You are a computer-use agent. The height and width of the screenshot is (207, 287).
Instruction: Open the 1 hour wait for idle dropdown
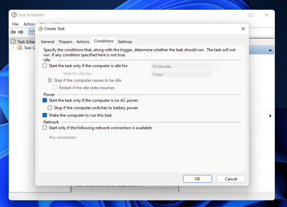point(185,74)
